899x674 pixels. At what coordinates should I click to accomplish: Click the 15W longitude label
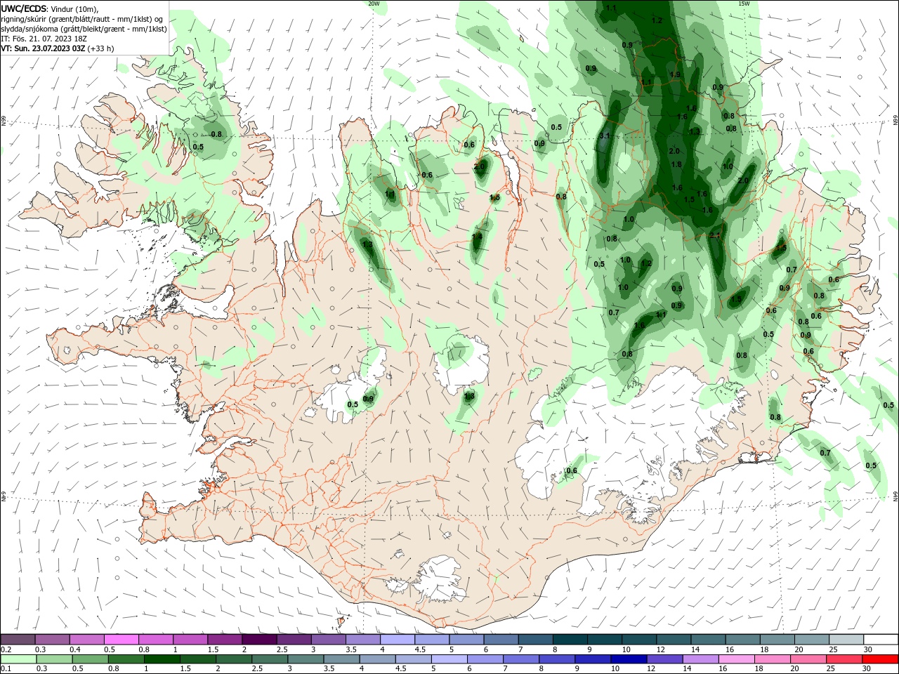(744, 4)
